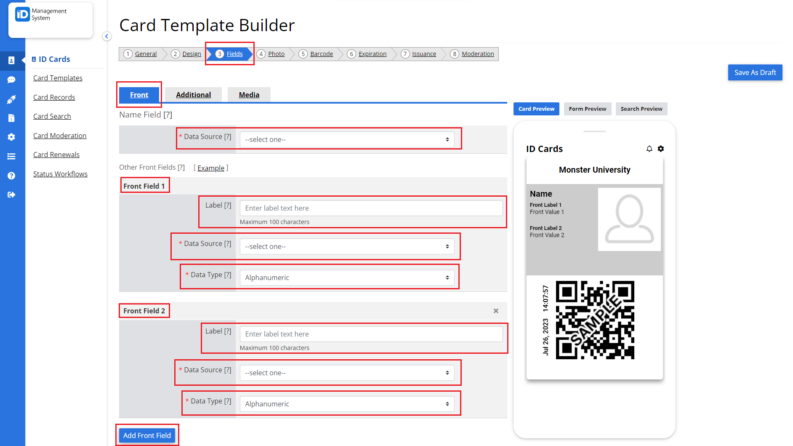793x446 pixels.
Task: Click the list menu icon in sidebar
Action: (11, 156)
